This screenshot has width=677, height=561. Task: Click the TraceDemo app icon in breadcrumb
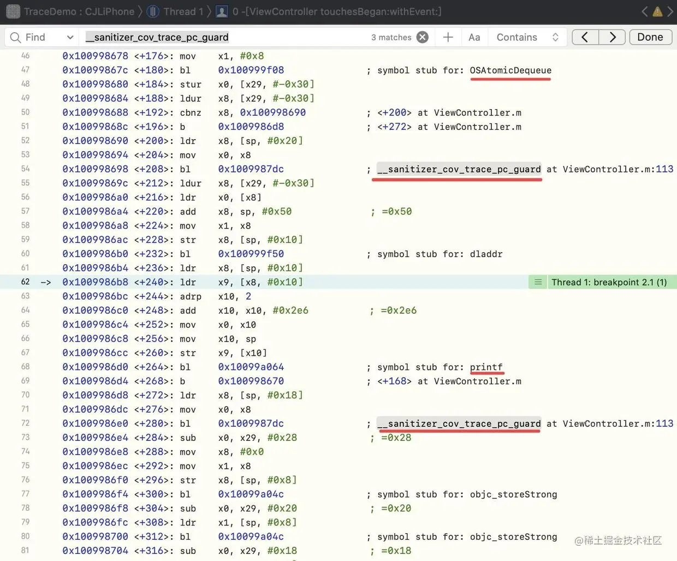(13, 11)
